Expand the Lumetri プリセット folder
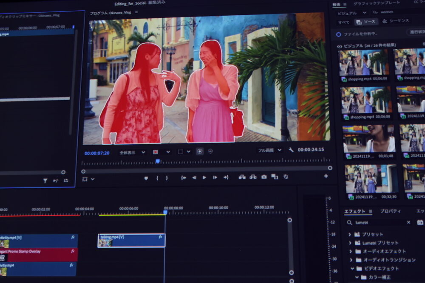Screen dimensions: 425x283 tap(350, 243)
